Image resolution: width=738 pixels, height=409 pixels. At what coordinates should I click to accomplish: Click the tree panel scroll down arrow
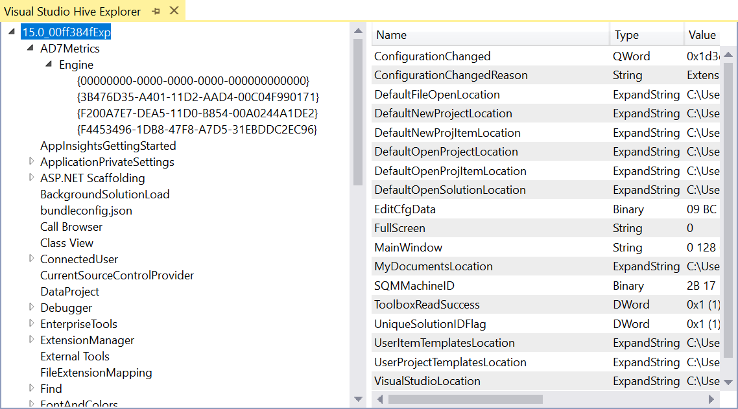(x=358, y=399)
